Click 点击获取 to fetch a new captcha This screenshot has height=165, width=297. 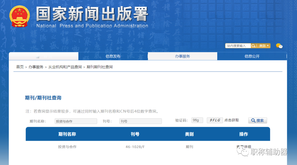(x=232, y=120)
